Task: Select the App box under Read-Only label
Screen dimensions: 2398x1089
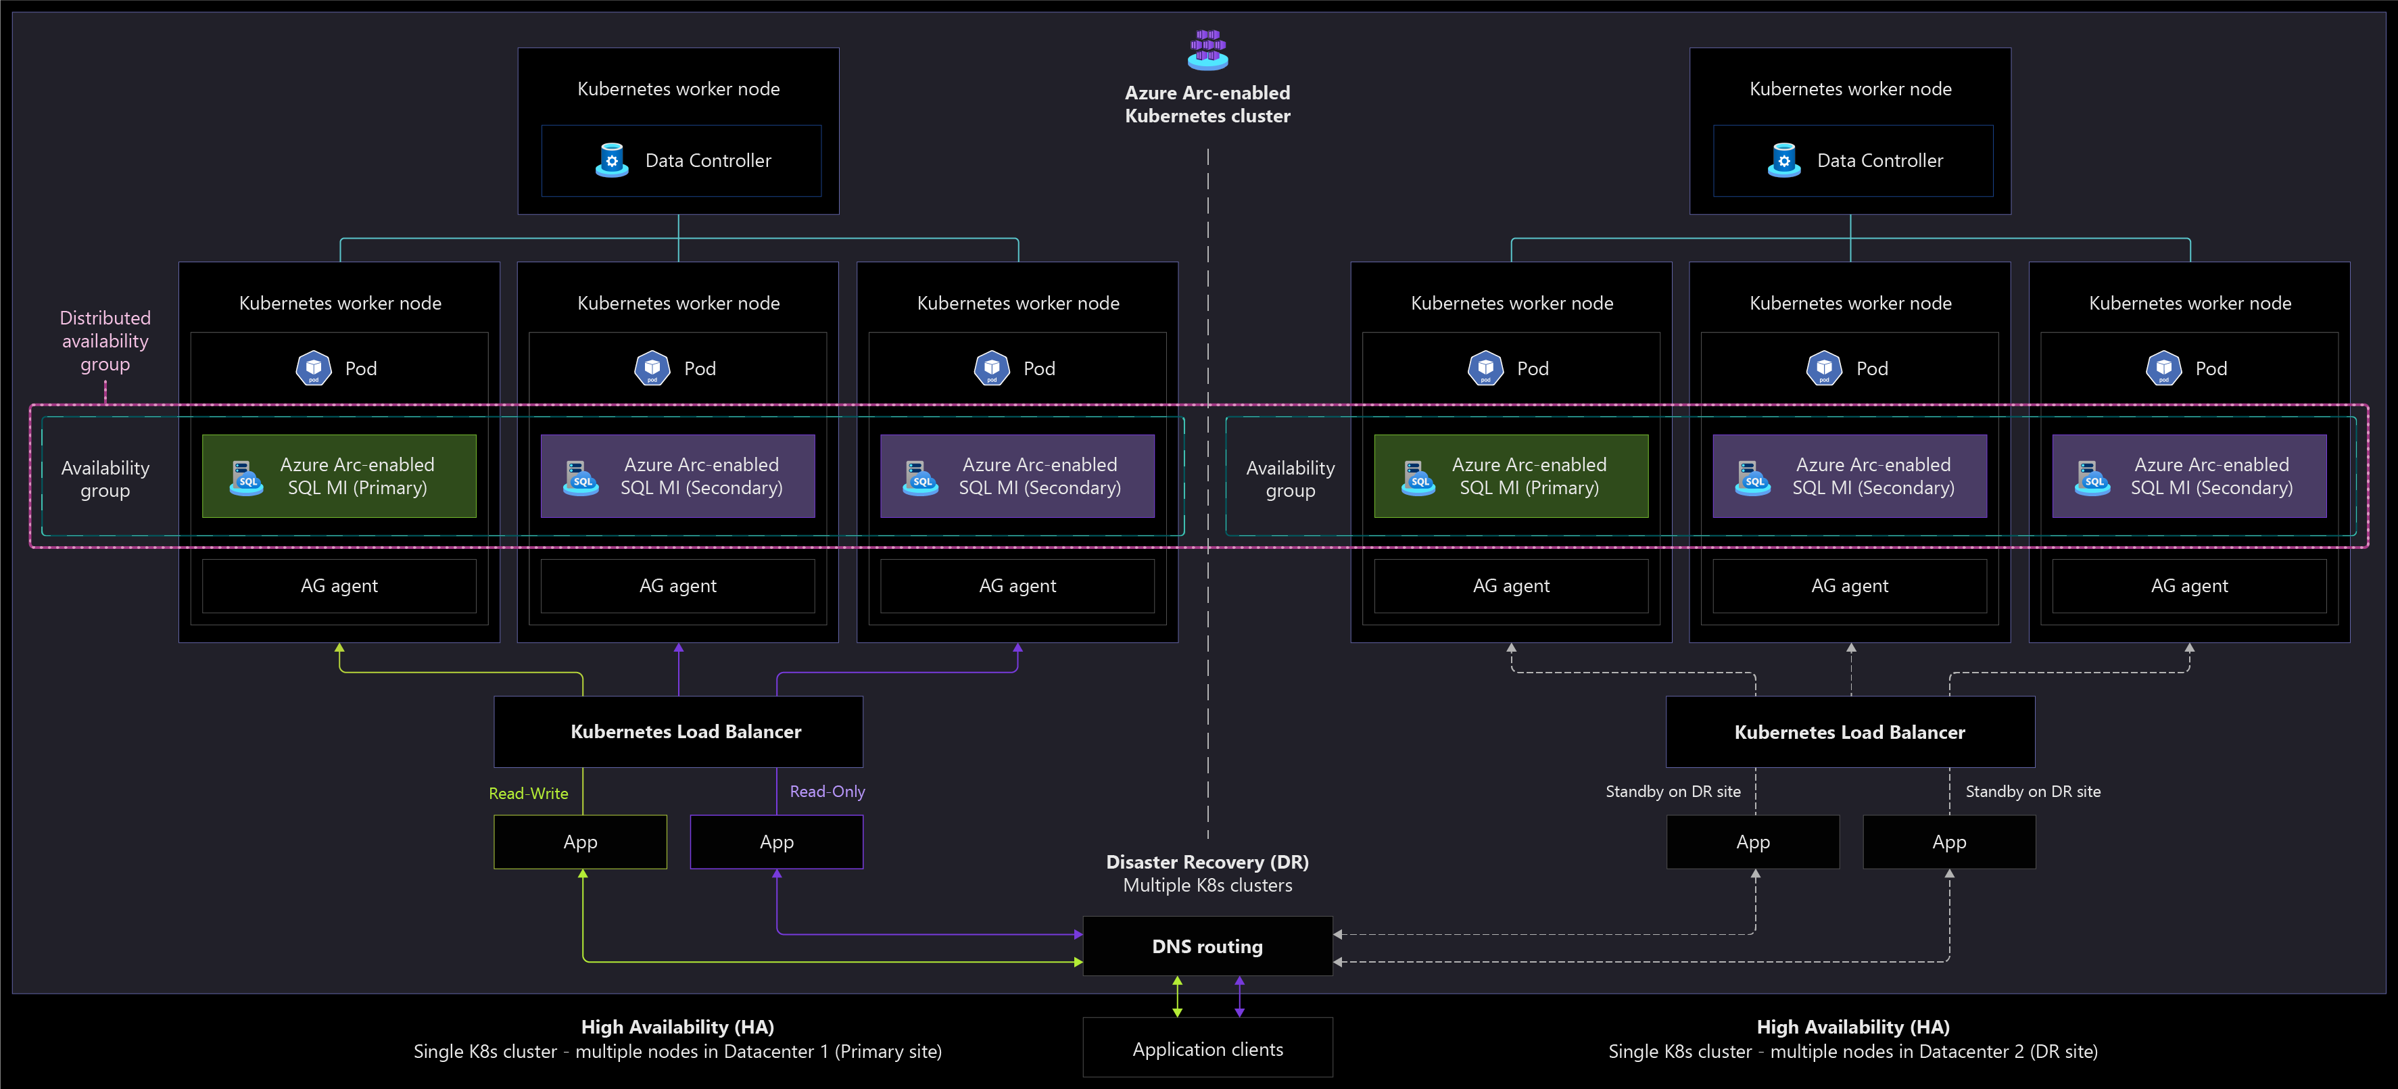Action: click(776, 842)
